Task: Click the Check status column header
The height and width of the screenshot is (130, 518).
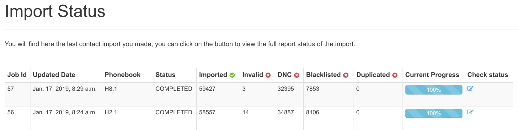Action: point(488,75)
